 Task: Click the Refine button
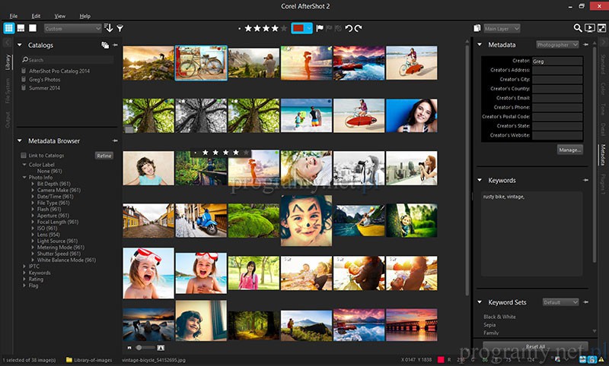104,155
